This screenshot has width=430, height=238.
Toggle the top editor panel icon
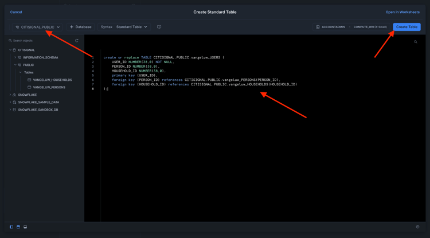pos(18,227)
